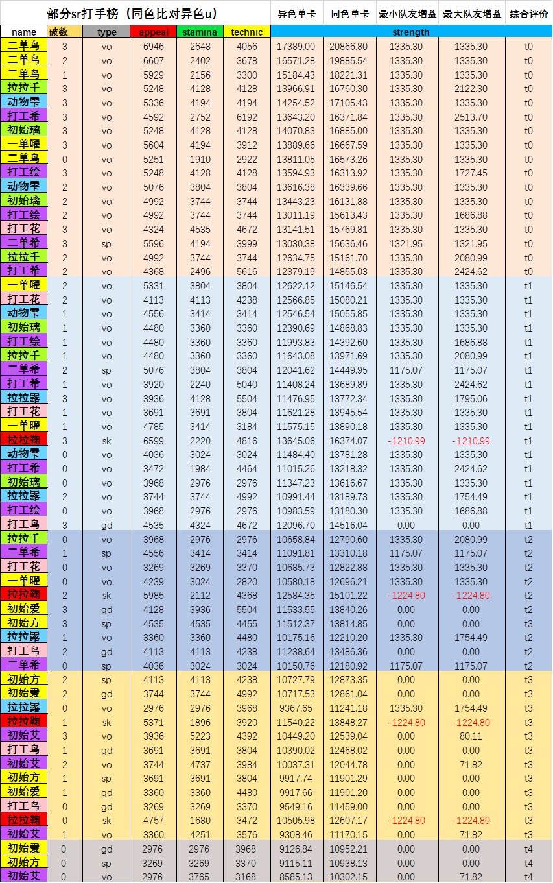Click the cell 9126.84
The height and width of the screenshot is (883, 553).
[x=296, y=849]
